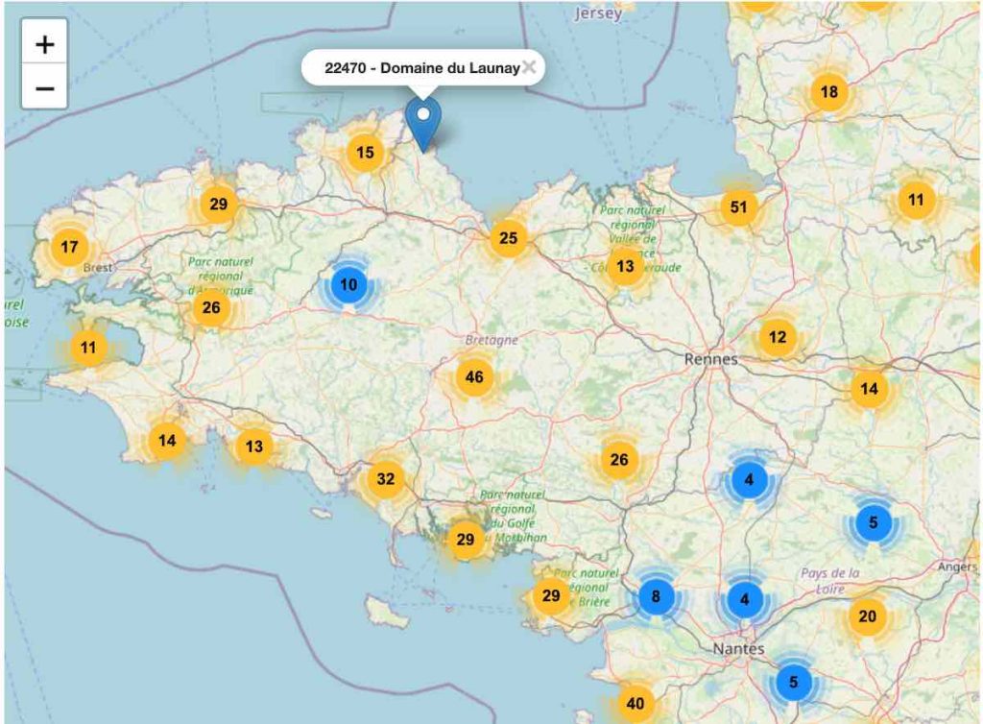The height and width of the screenshot is (724, 983).
Task: Click the blue location pin marker
Action: tap(421, 122)
